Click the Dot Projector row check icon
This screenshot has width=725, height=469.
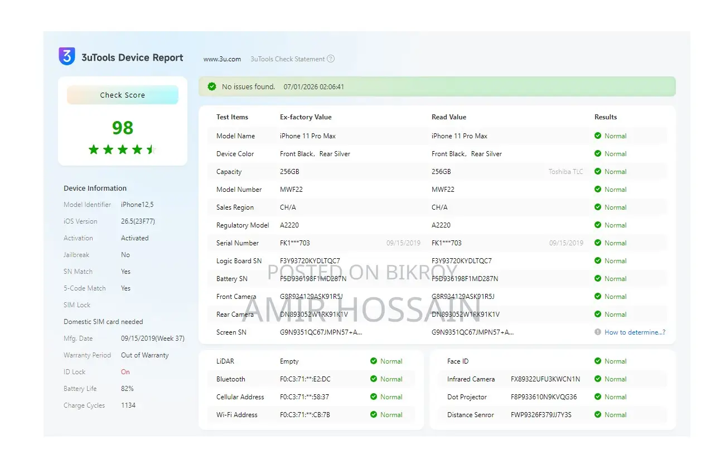click(598, 397)
